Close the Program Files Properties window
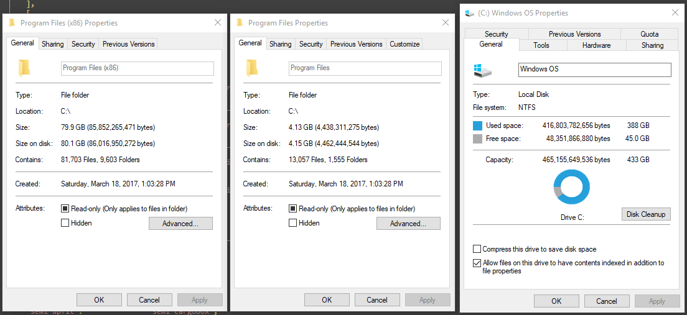The width and height of the screenshot is (687, 315). (x=446, y=23)
